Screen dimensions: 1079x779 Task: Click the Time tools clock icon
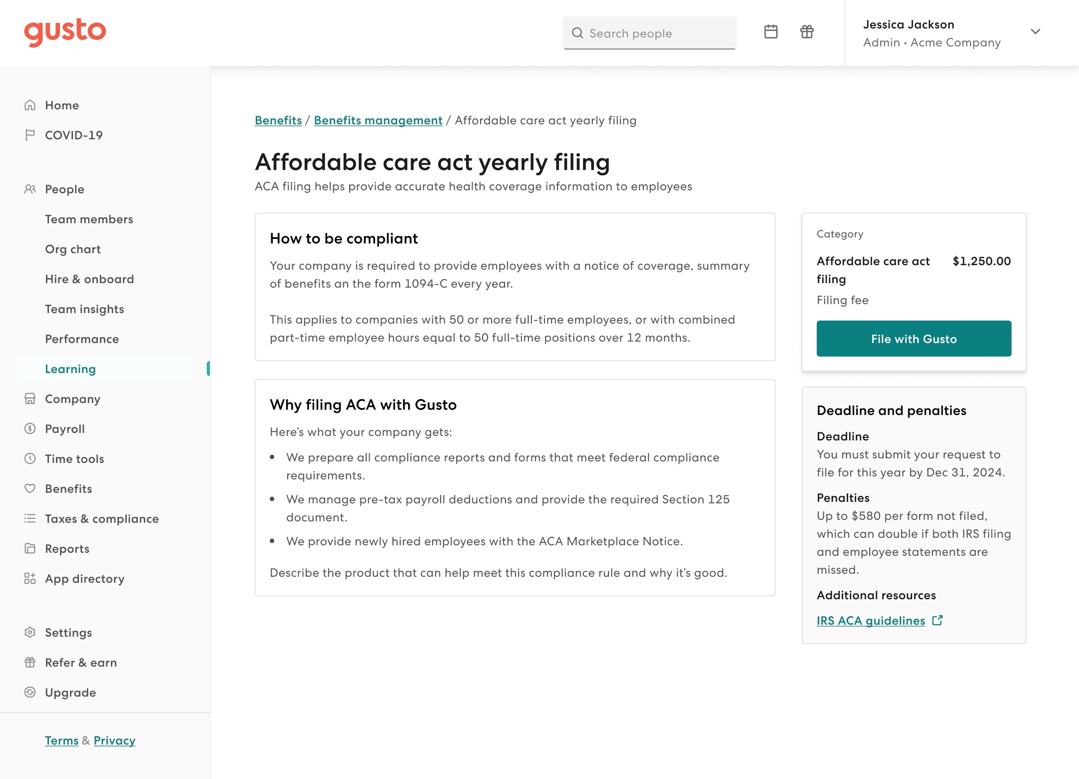30,459
